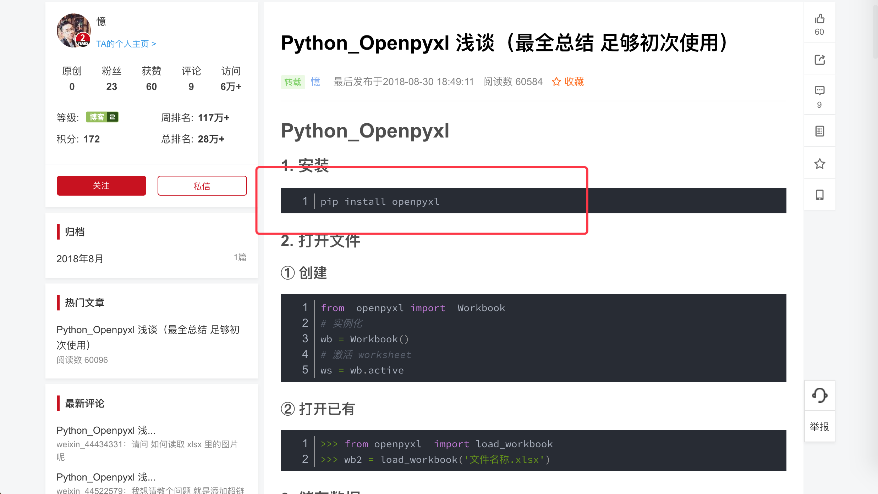Click the sidebar star favorite icon
The width and height of the screenshot is (878, 494).
[x=819, y=164]
